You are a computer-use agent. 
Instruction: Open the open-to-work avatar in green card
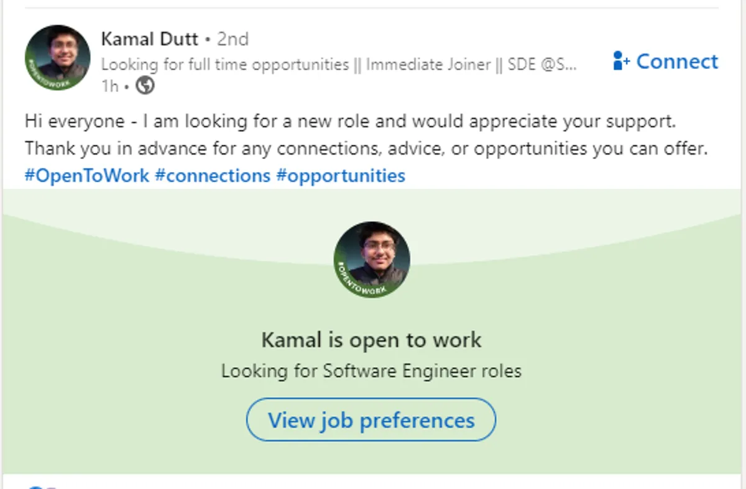click(372, 260)
